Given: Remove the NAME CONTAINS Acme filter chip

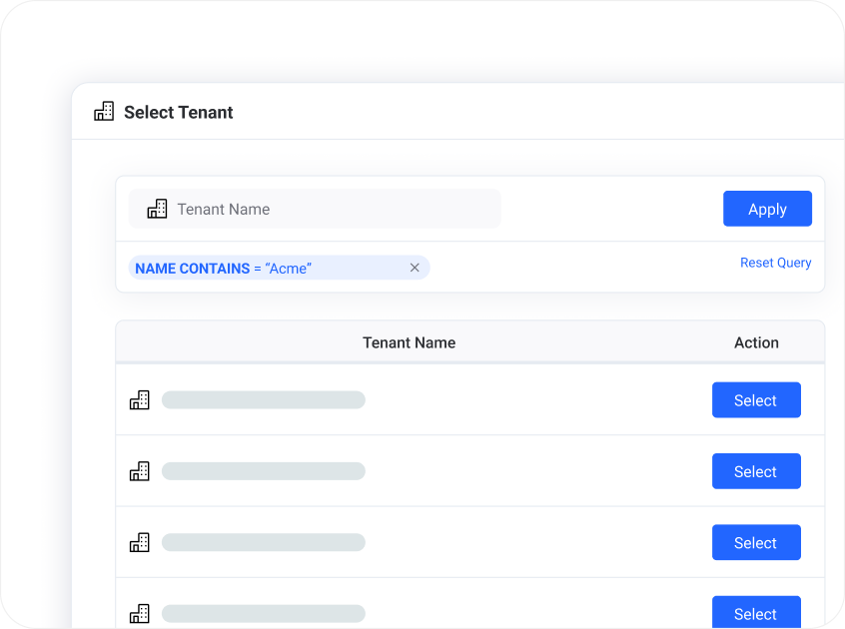Looking at the screenshot, I should pyautogui.click(x=415, y=268).
